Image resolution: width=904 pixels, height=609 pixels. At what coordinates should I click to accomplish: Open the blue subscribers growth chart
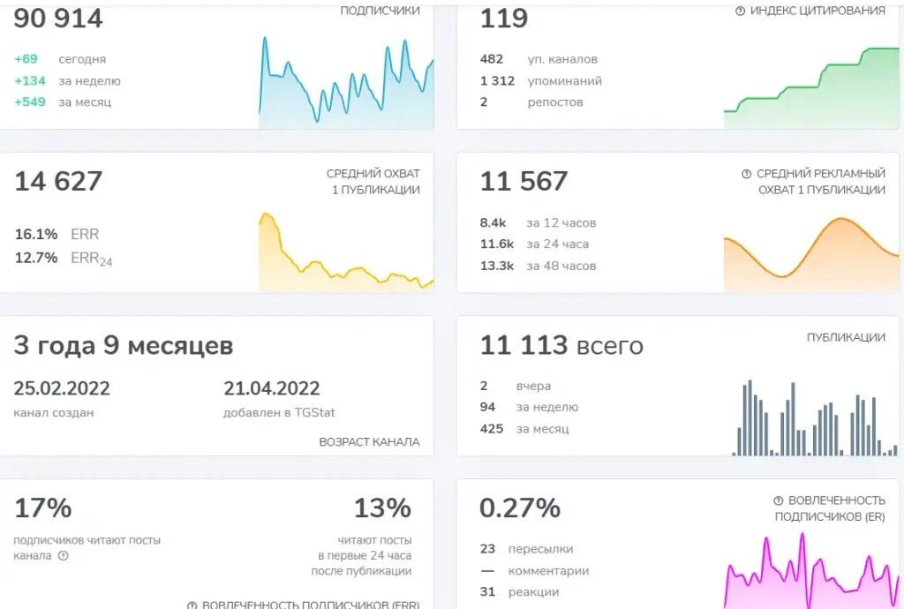346,82
